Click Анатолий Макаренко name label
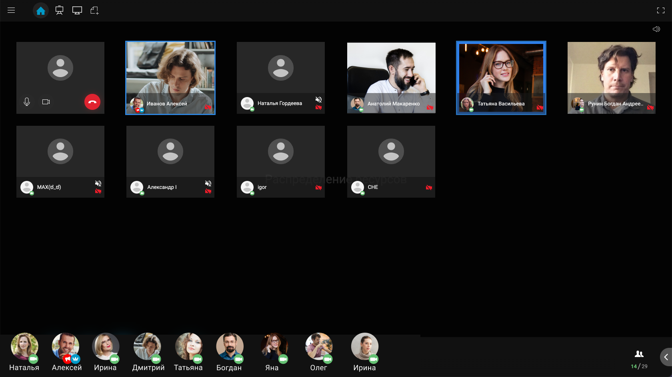 (x=394, y=104)
